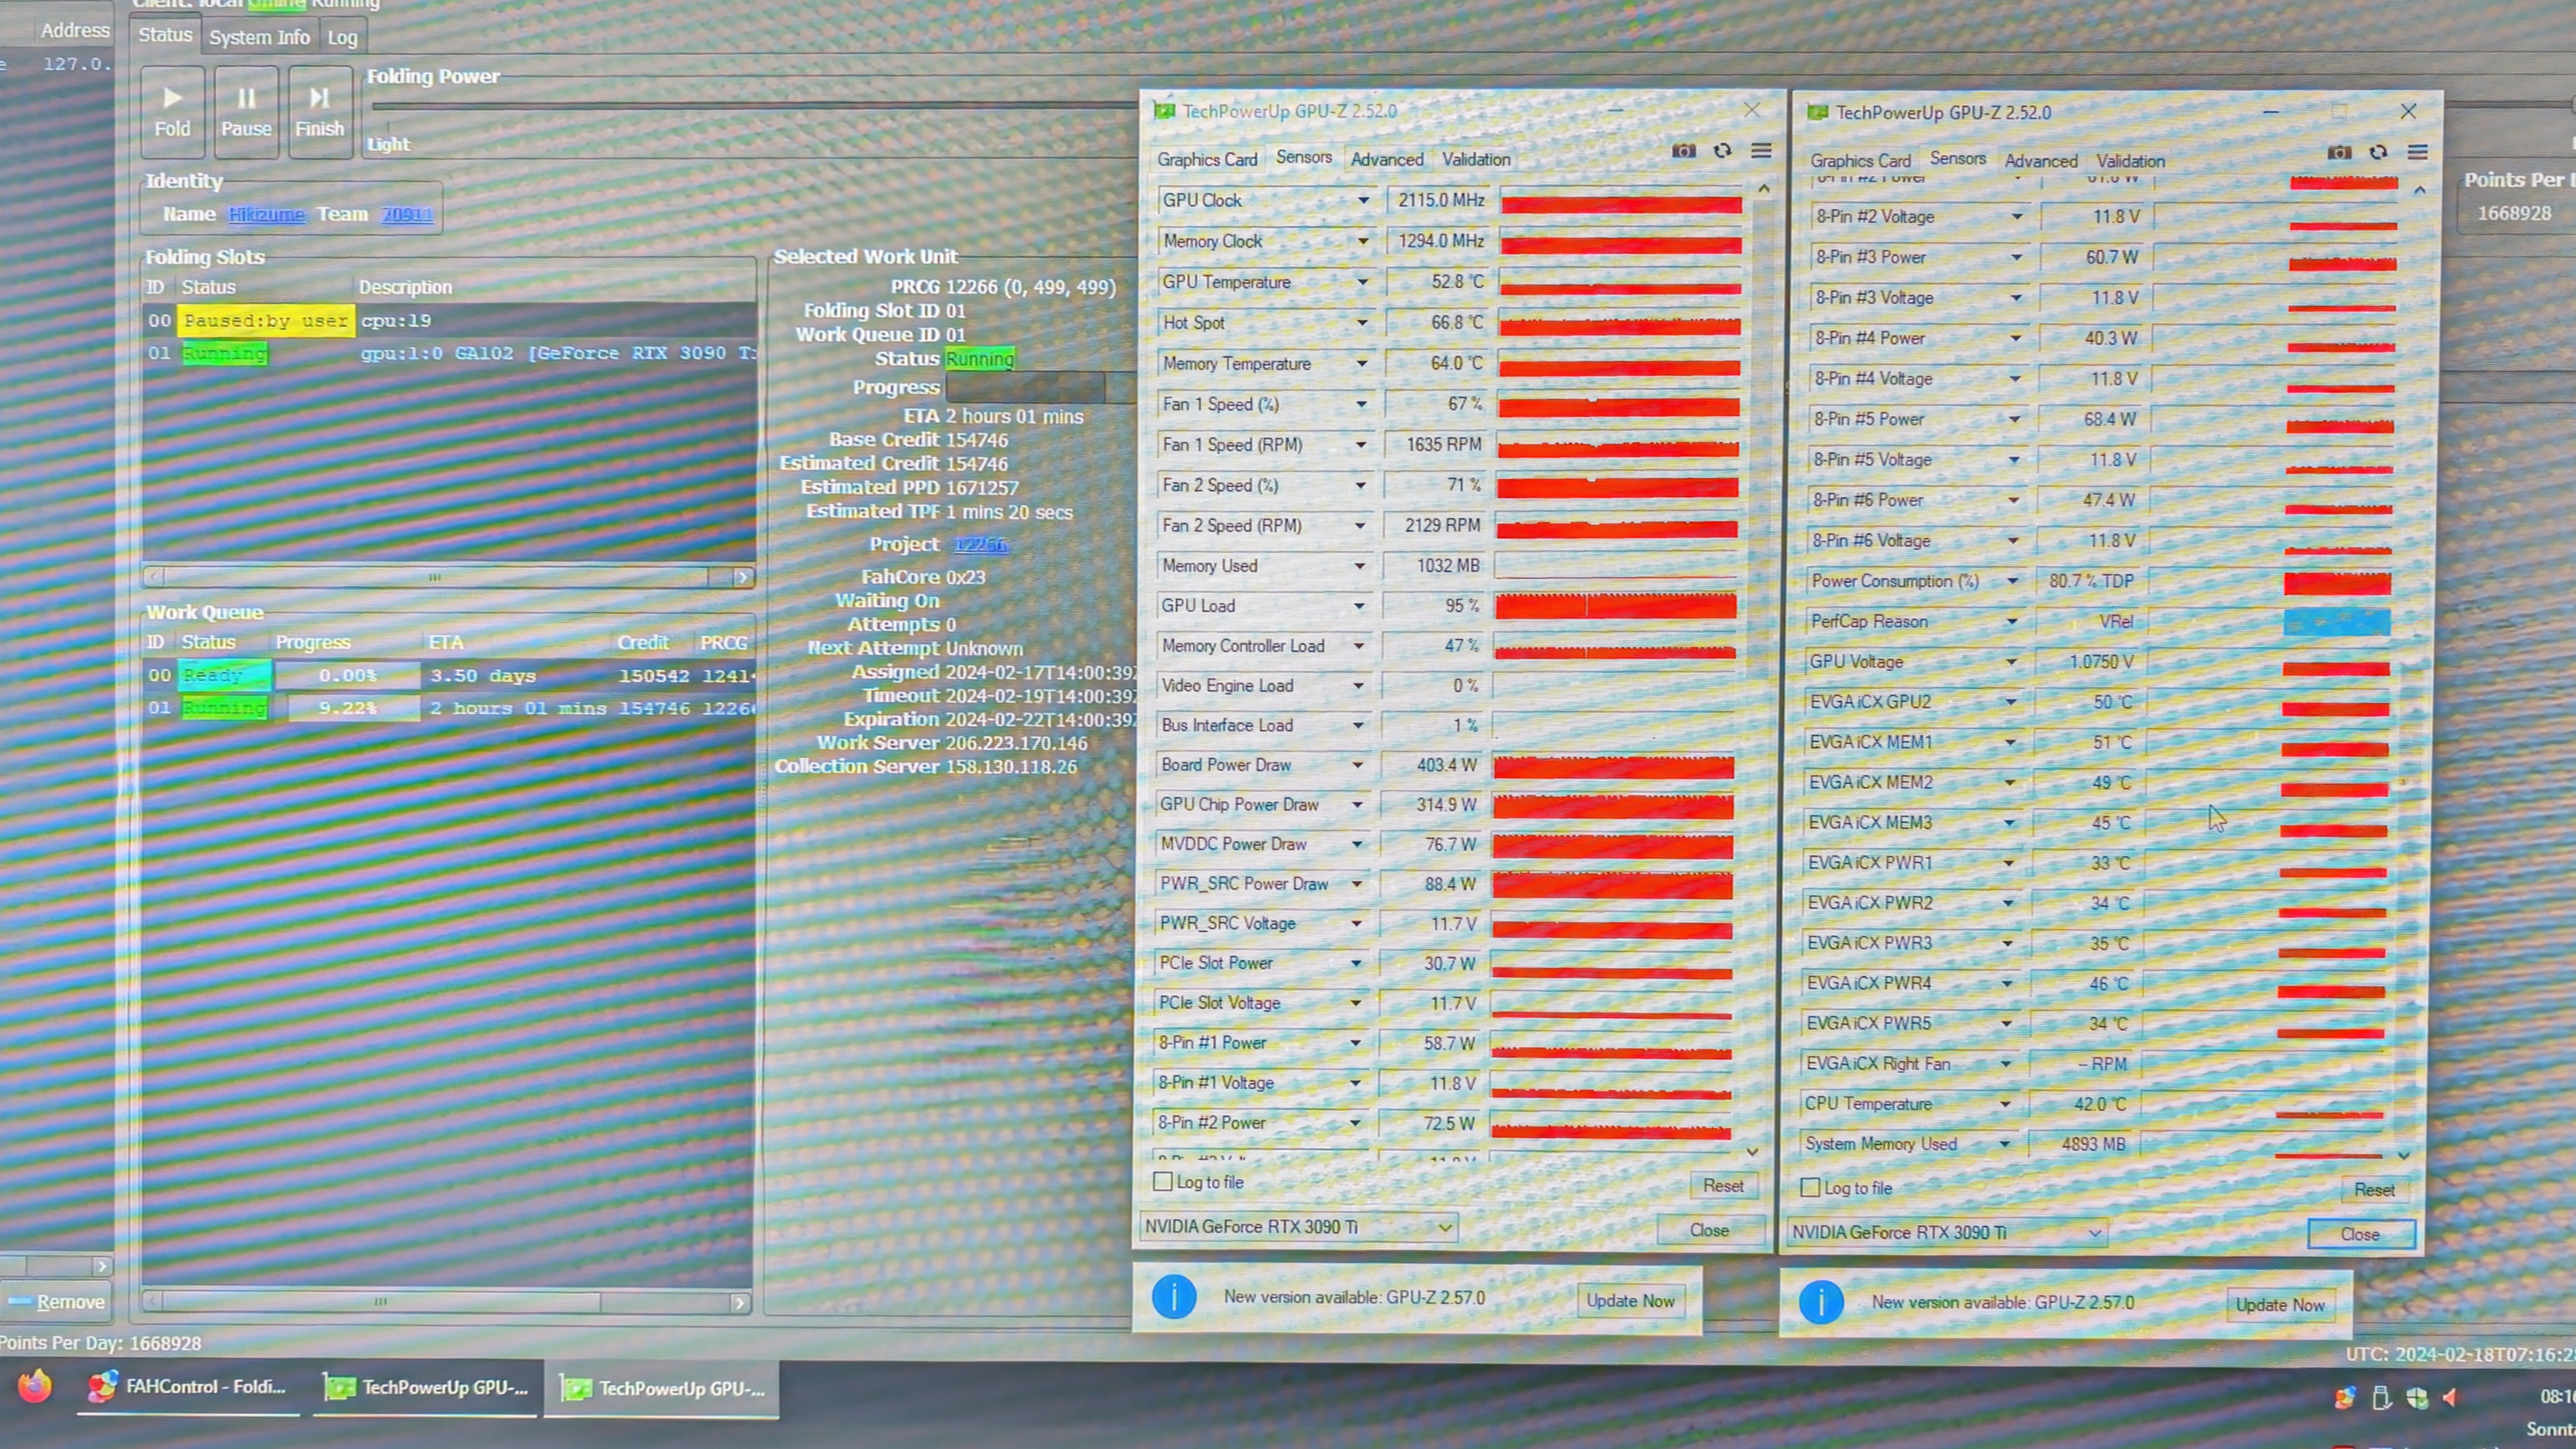Viewport: 2576px width, 1449px height.
Task: Select work queue row 00 Ready
Action: (x=449, y=676)
